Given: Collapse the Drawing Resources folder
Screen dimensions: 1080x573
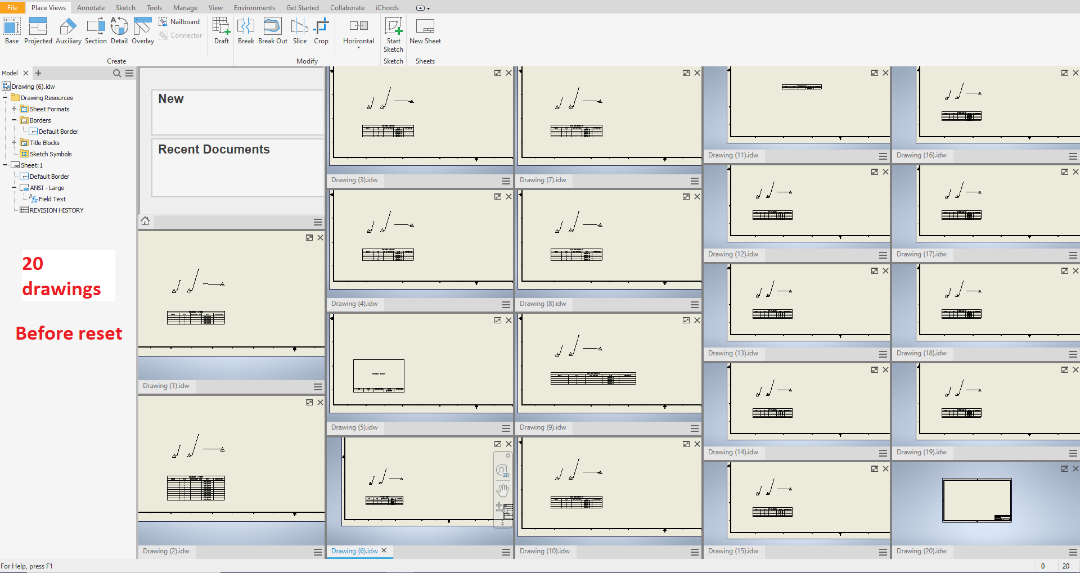Looking at the screenshot, I should point(5,98).
